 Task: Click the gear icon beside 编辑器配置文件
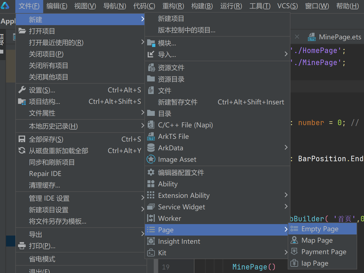click(151, 172)
